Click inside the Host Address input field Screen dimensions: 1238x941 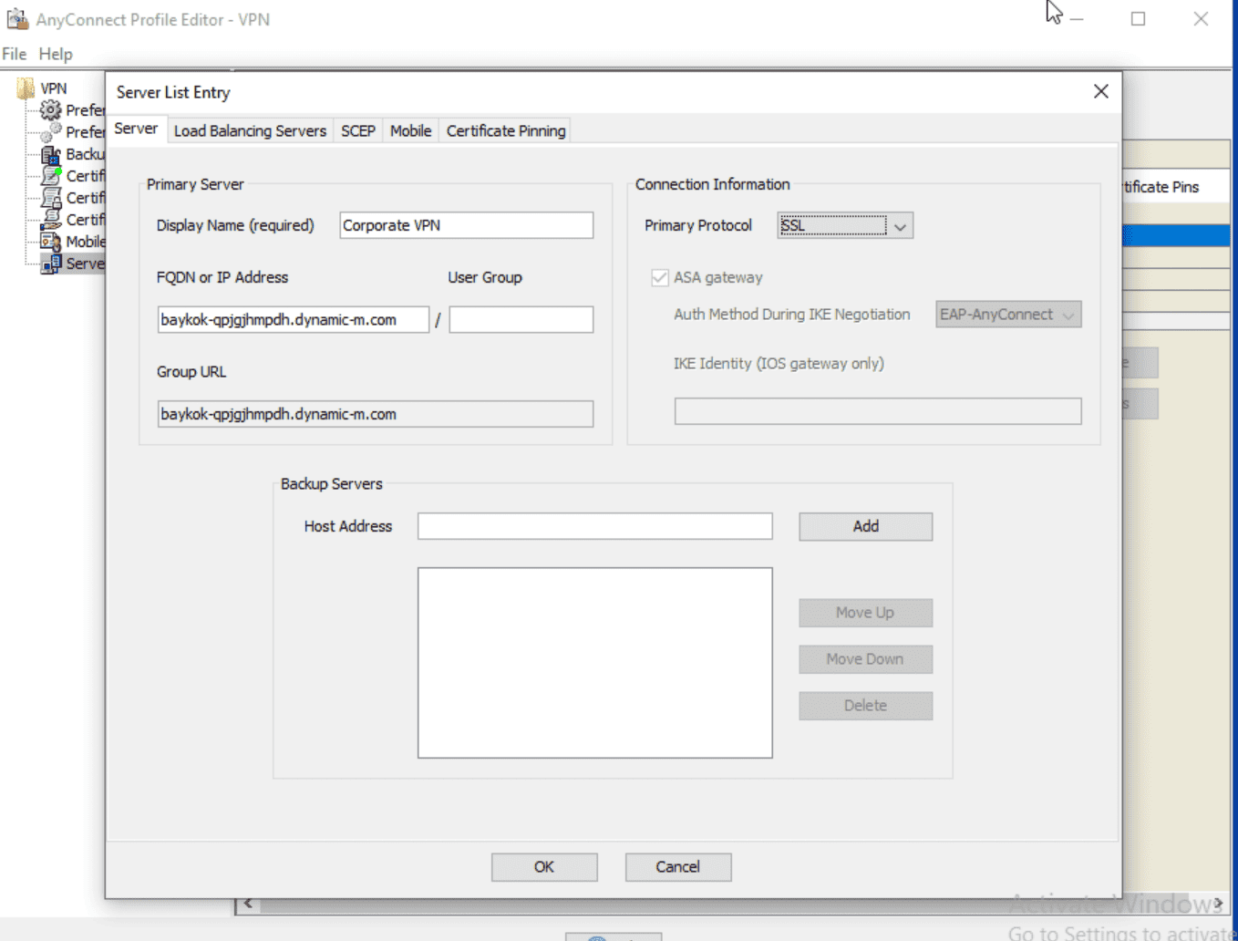pyautogui.click(x=594, y=526)
